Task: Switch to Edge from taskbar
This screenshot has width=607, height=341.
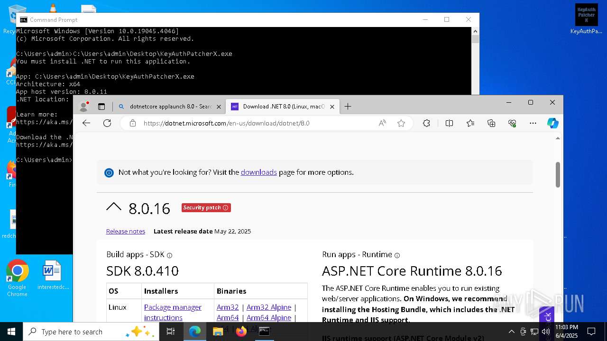Action: [x=195, y=332]
